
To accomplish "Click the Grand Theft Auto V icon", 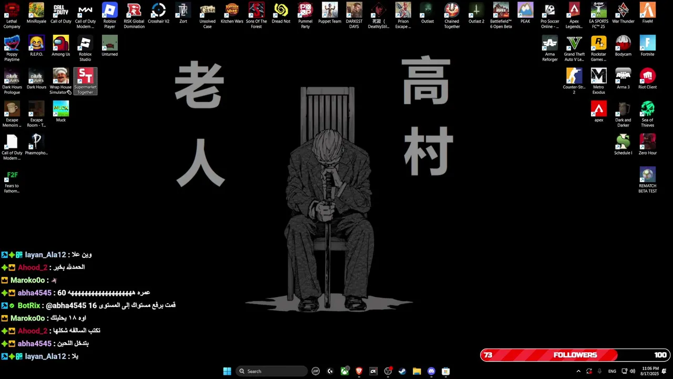I will click(574, 48).
